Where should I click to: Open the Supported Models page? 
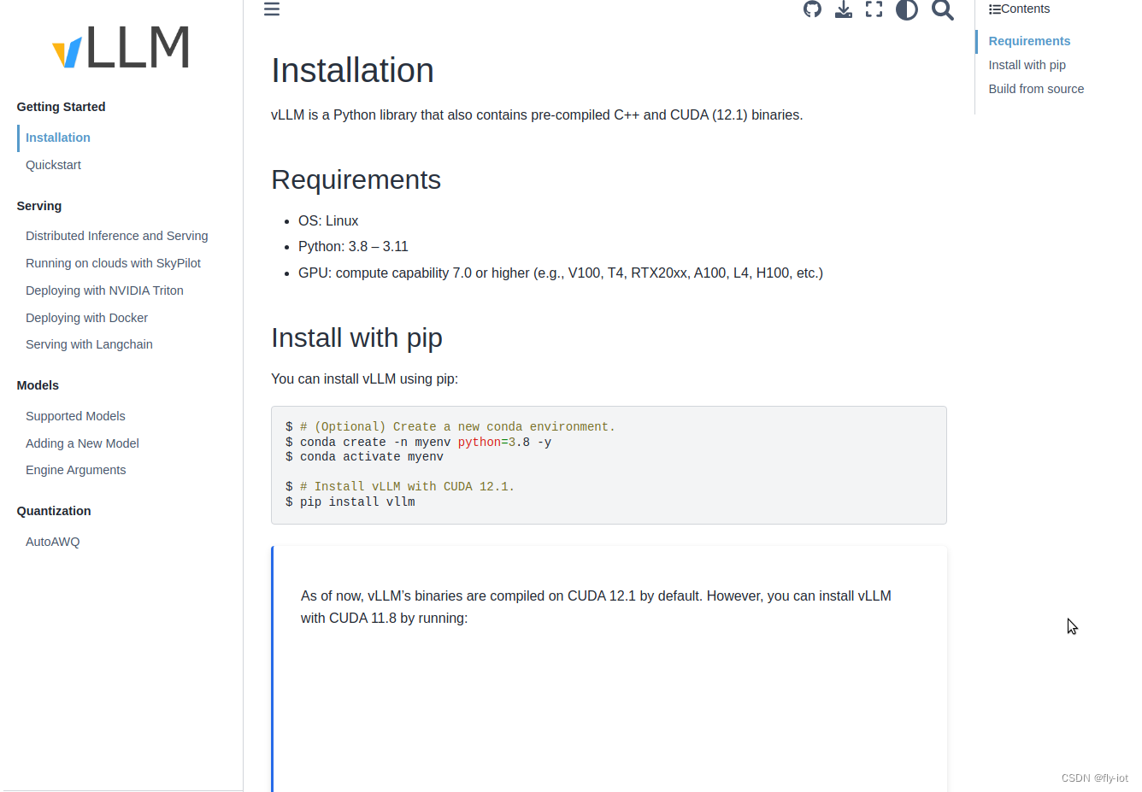pos(75,416)
